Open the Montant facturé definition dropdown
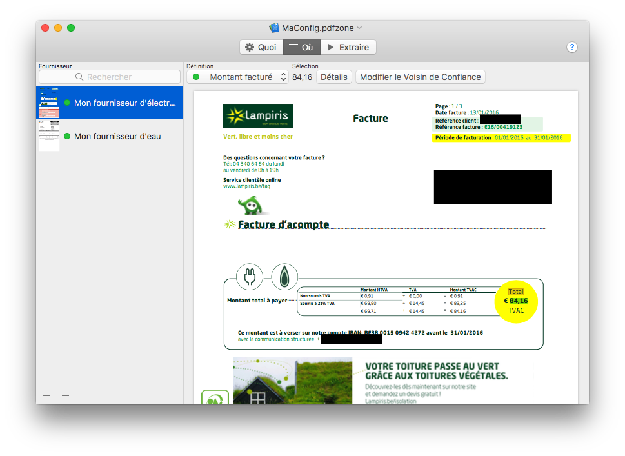Viewport: 625px width, 456px height. coord(237,77)
